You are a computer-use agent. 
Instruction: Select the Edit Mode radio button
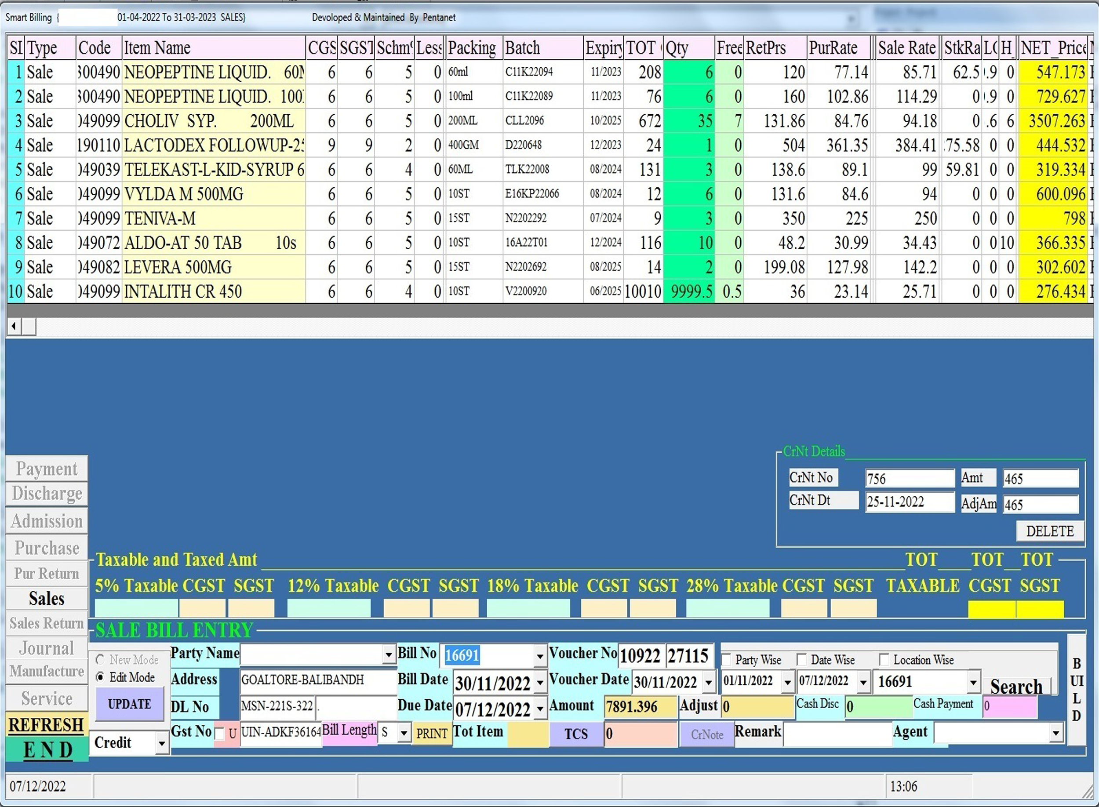pyautogui.click(x=101, y=677)
